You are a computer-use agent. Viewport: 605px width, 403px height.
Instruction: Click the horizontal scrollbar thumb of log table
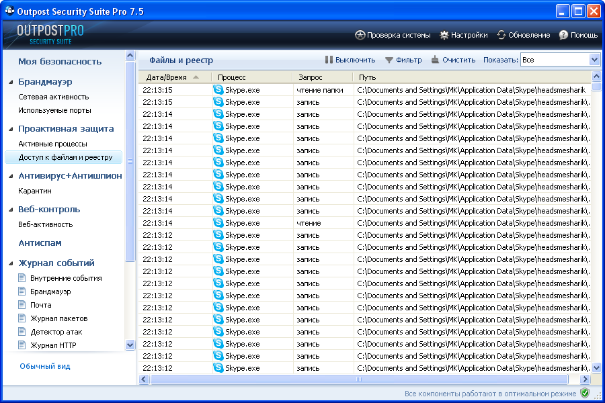click(x=359, y=379)
